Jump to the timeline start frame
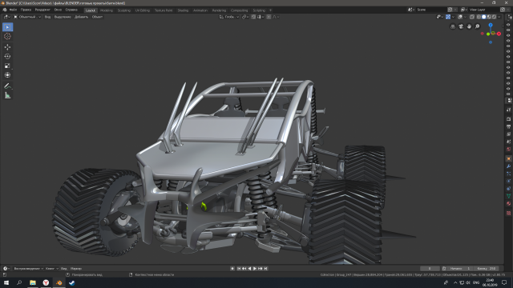513x288 pixels. (x=239, y=269)
